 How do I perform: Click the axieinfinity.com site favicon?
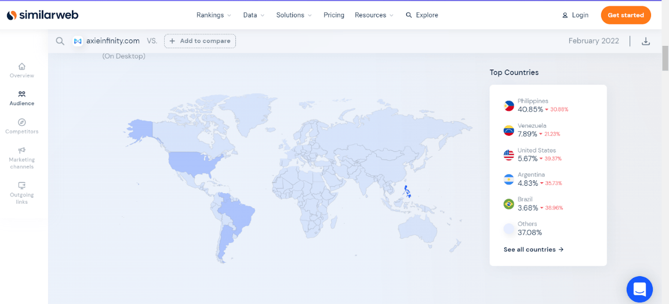[x=78, y=41]
